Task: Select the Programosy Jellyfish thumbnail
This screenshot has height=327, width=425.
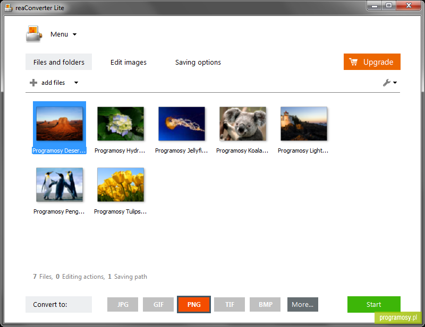Action: [x=182, y=123]
